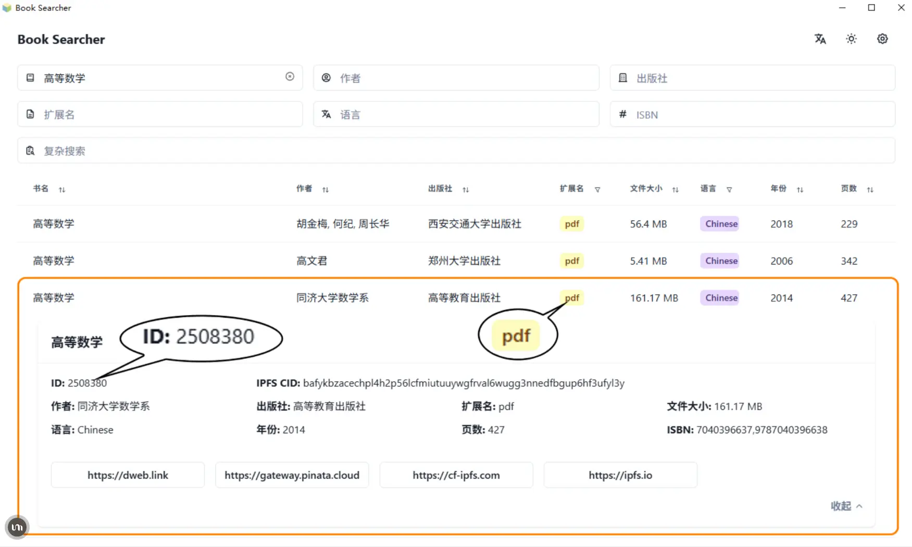Sort by 作者 column arrows
Image resolution: width=912 pixels, height=547 pixels.
[326, 190]
